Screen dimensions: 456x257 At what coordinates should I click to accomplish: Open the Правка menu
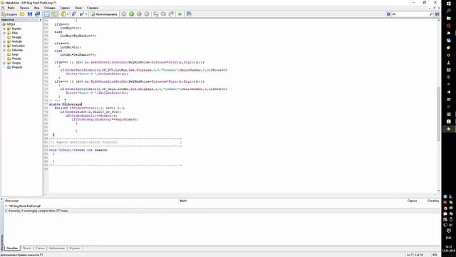pyautogui.click(x=24, y=8)
